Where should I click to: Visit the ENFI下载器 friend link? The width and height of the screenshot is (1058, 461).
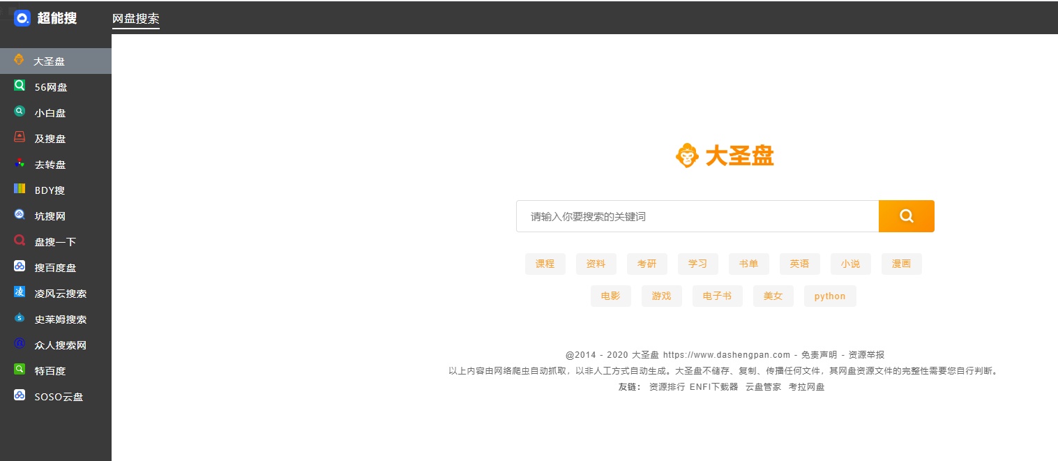713,386
